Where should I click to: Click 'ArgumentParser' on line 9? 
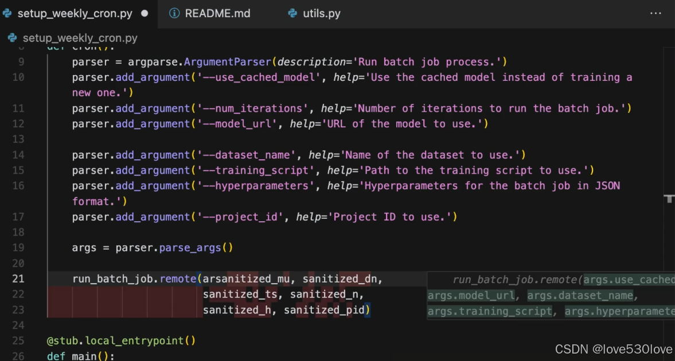pyautogui.click(x=227, y=62)
